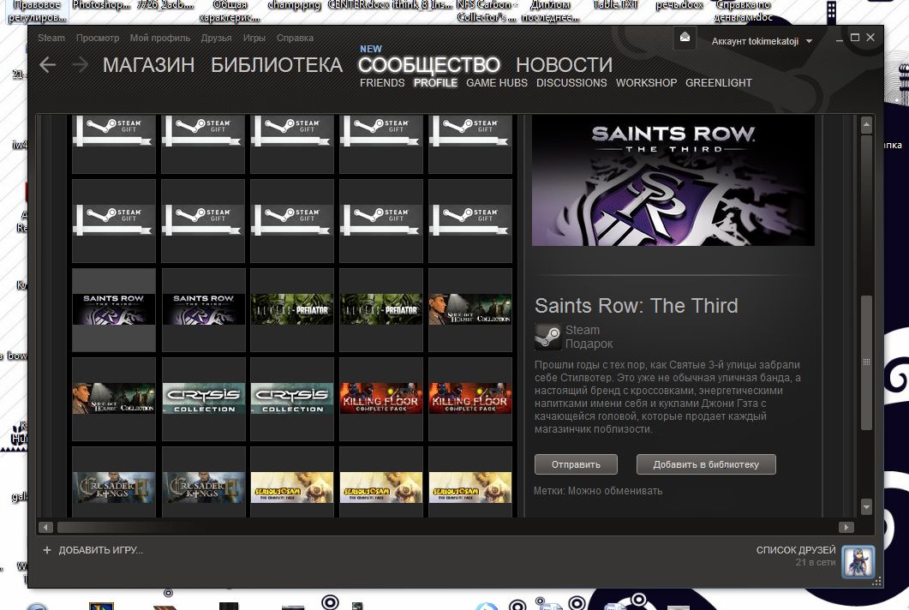Image resolution: width=909 pixels, height=610 pixels.
Task: Select the highlighted Saints Row gift tile
Action: 114,309
